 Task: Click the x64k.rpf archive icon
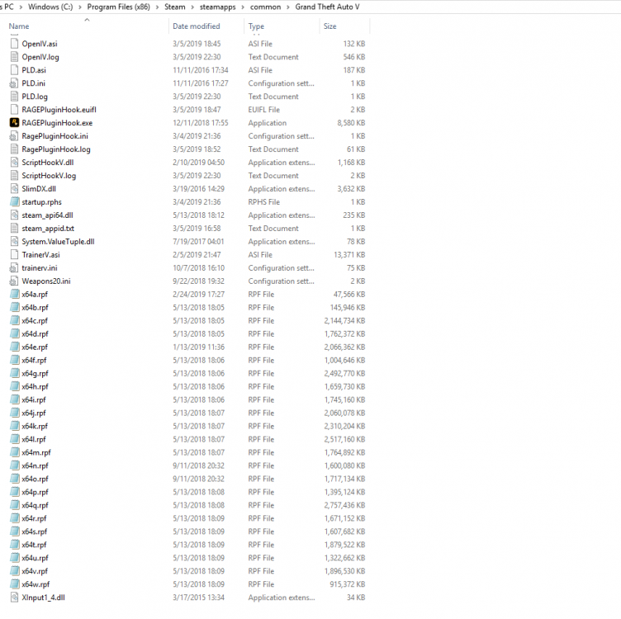pos(14,426)
